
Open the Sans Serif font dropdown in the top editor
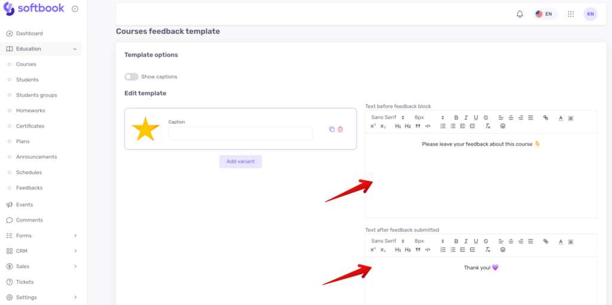(x=387, y=118)
